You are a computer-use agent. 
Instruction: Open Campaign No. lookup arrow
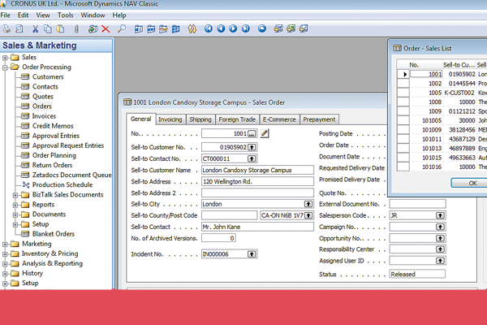click(x=440, y=227)
